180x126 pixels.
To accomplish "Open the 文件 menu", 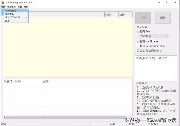I will click(x=3, y=7).
